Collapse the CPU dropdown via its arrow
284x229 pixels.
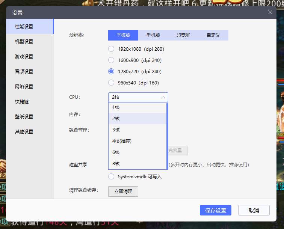163,97
